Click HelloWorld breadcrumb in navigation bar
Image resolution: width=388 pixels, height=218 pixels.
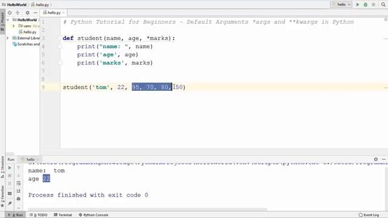(x=15, y=4)
